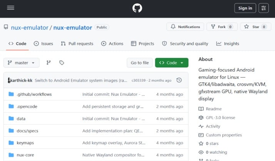Click the Custom properties note icon
Image resolution: width=275 pixels, height=161 pixels.
click(201, 135)
